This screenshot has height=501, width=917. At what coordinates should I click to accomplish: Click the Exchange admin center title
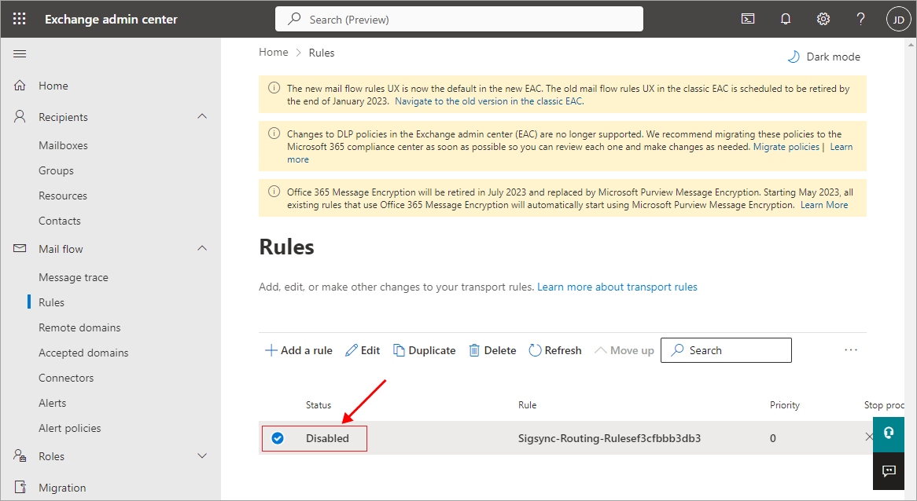(111, 20)
